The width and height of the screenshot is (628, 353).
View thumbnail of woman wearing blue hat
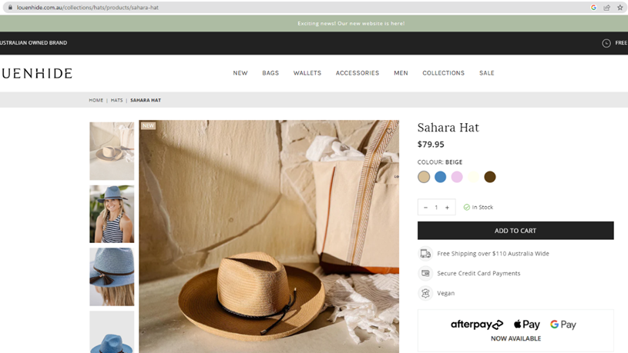pos(112,214)
